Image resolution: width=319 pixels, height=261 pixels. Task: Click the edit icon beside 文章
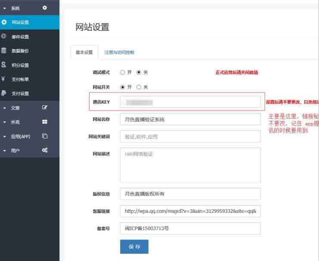(x=45, y=107)
